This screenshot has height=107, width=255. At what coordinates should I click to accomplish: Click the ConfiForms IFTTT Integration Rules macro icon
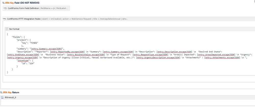pos(4,19)
